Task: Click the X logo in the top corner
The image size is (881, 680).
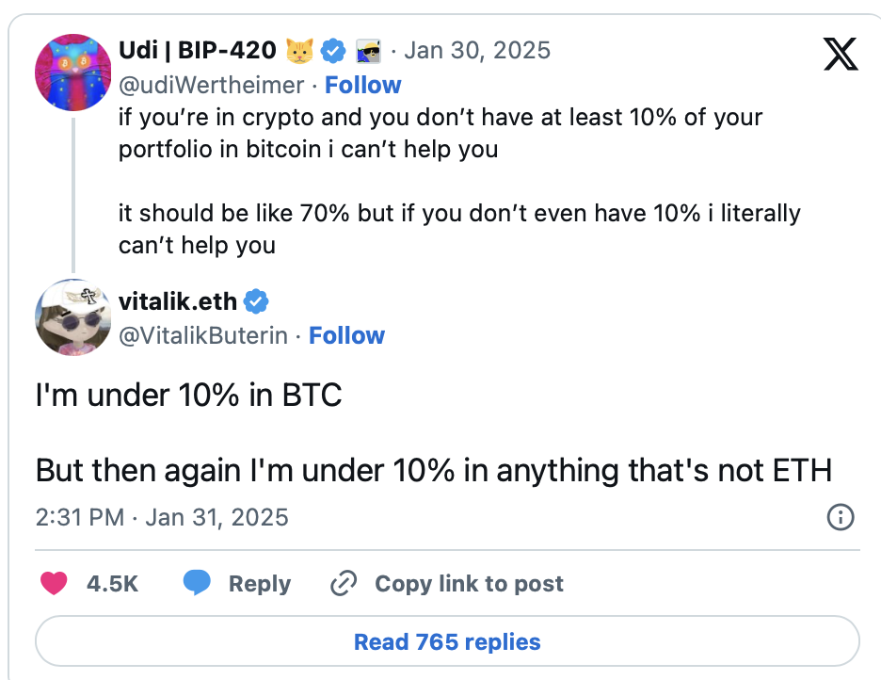Action: (841, 55)
